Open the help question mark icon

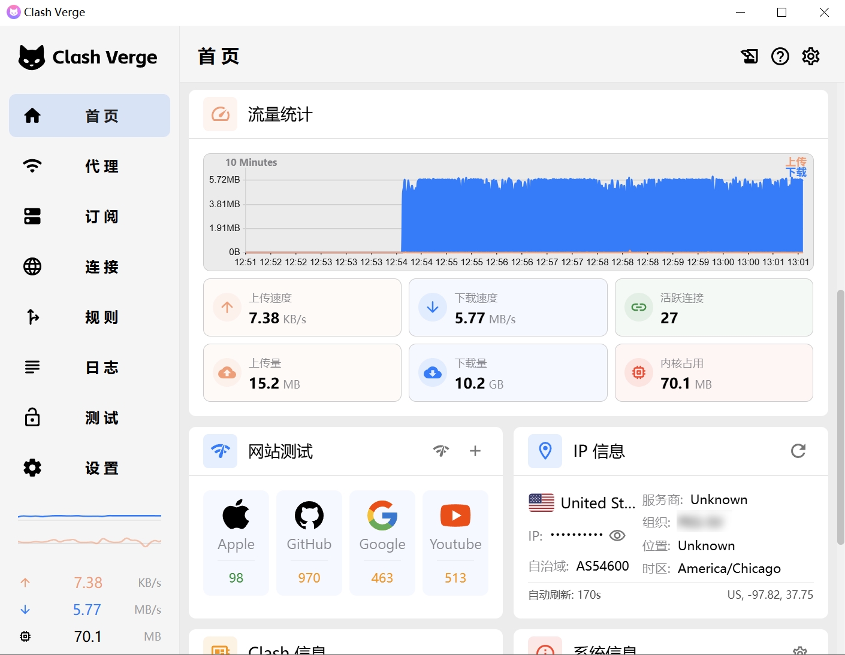(780, 56)
